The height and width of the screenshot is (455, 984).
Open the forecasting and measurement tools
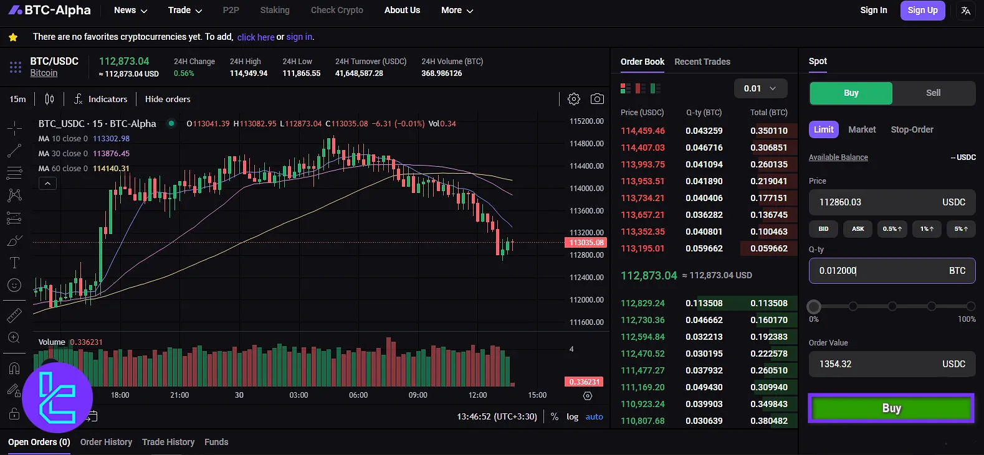[14, 218]
